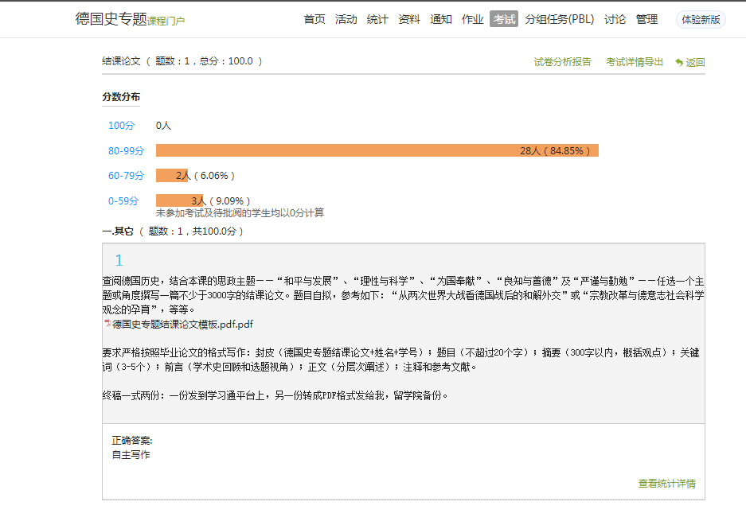Click the 0-59分 score range link

(x=123, y=201)
